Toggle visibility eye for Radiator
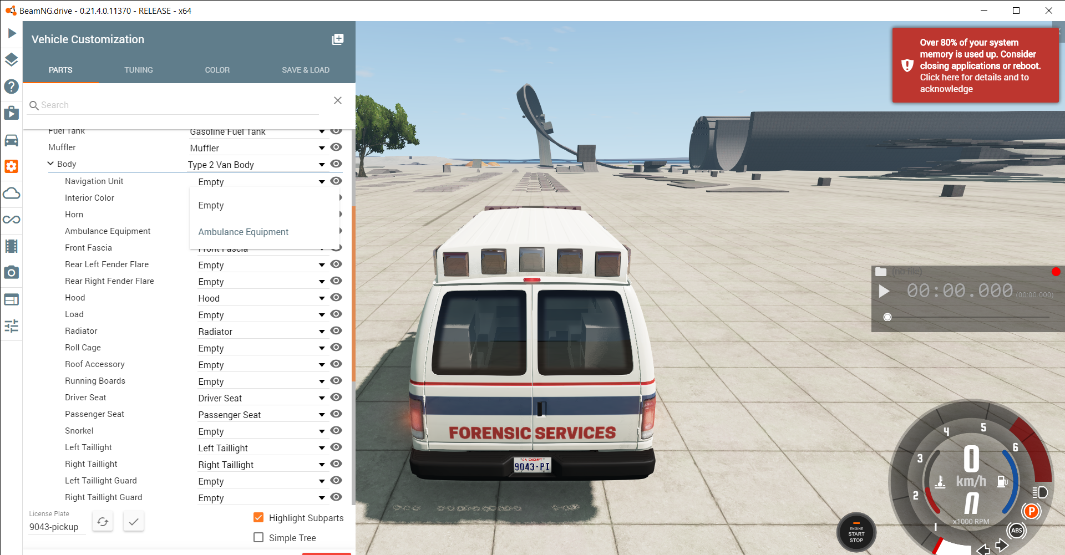This screenshot has width=1065, height=555. (x=336, y=331)
